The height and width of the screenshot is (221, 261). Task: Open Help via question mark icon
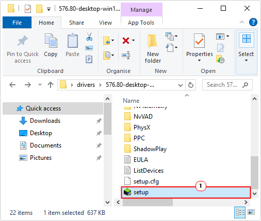tap(253, 22)
